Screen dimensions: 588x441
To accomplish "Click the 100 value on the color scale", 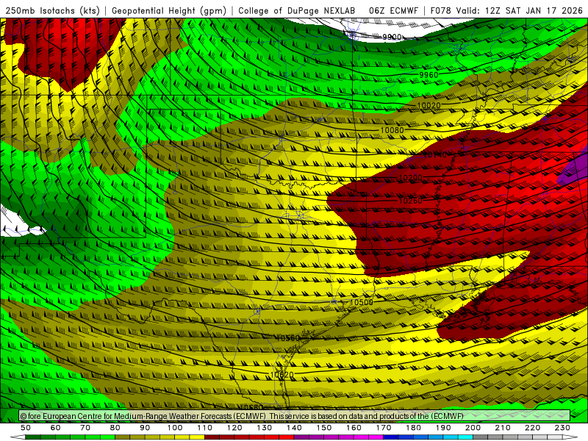I will (175, 428).
